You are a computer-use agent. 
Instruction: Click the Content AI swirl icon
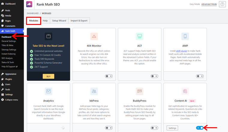click(x=185, y=91)
